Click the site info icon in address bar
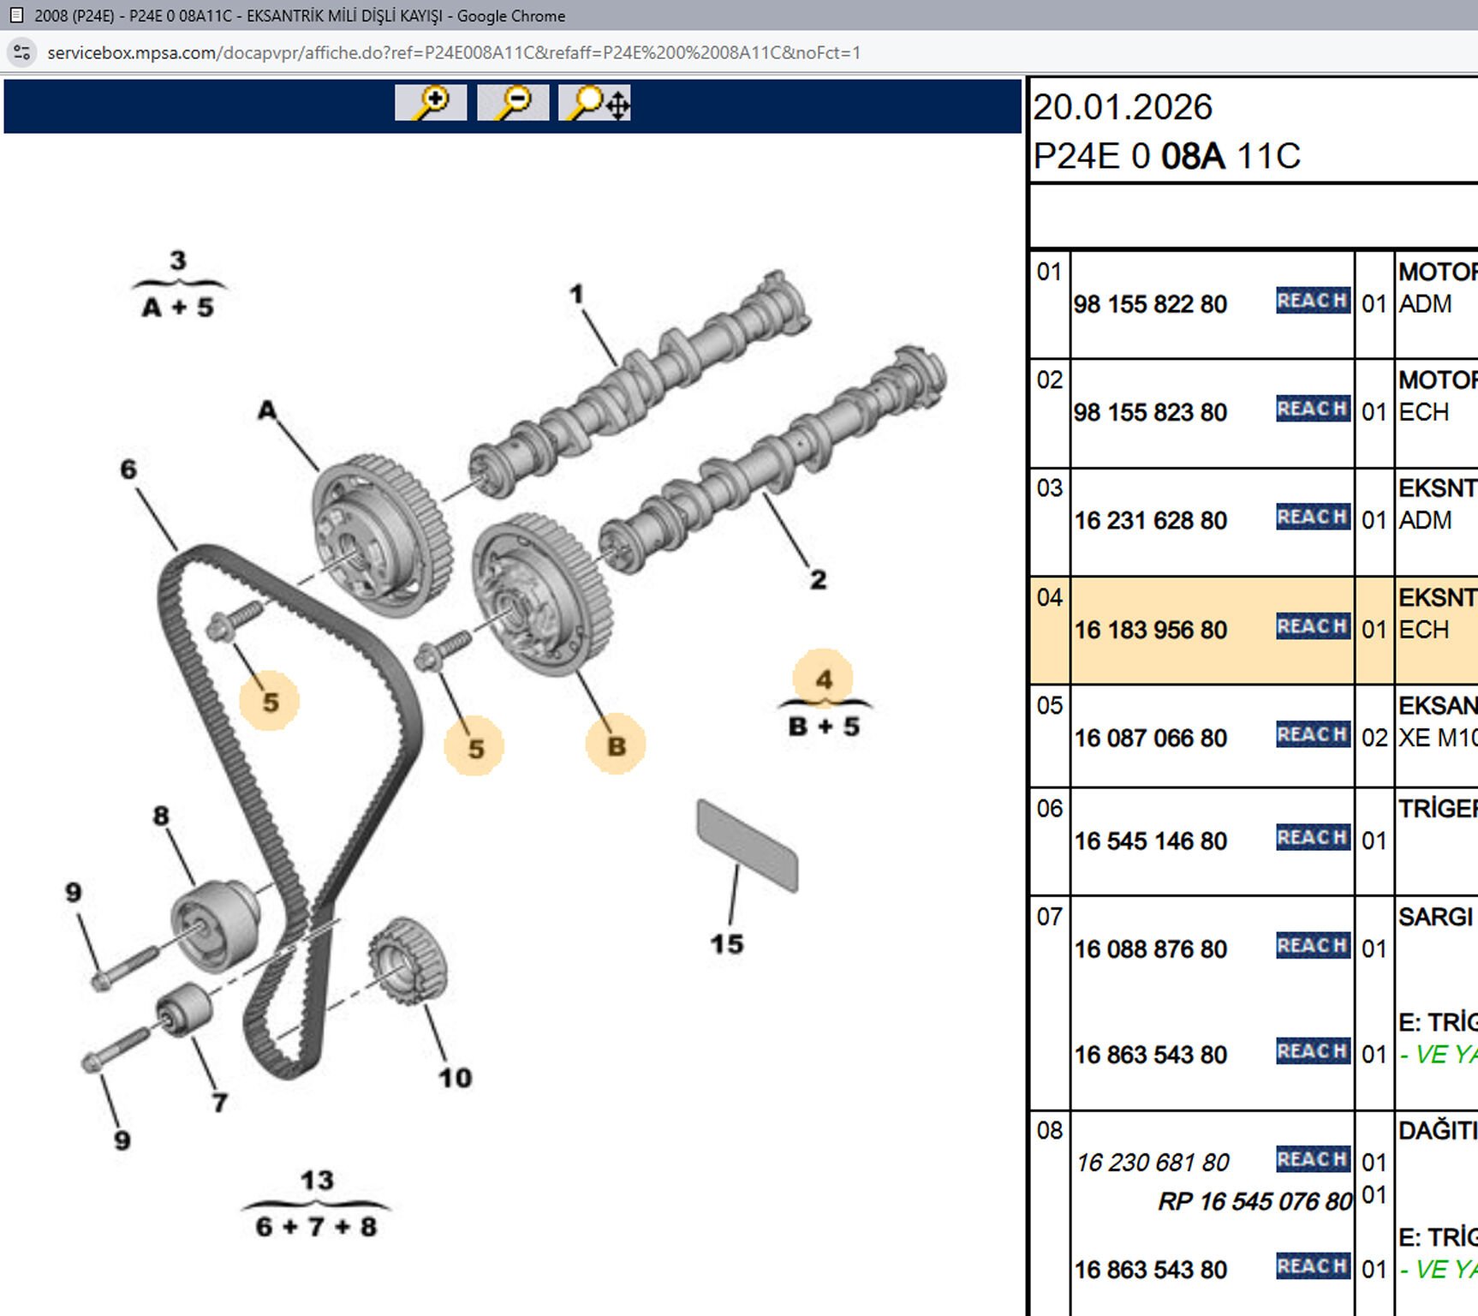 (x=22, y=52)
